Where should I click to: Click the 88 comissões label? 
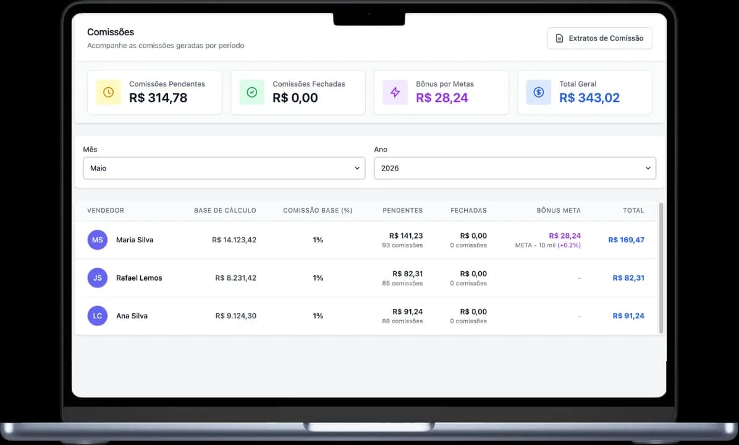point(402,321)
